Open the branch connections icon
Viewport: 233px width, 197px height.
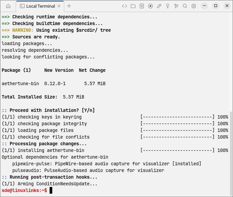coord(176,6)
